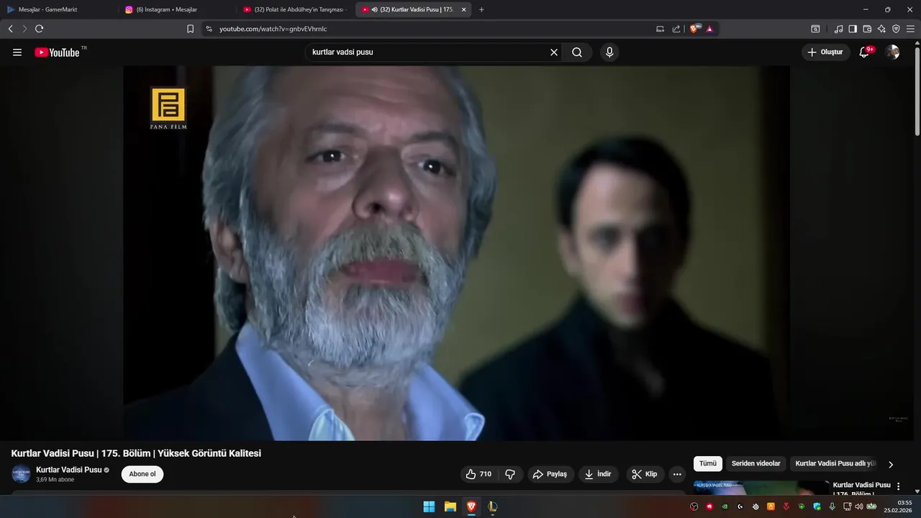Open the channel avatar next to Abone ol
The width and height of the screenshot is (921, 518).
21,474
